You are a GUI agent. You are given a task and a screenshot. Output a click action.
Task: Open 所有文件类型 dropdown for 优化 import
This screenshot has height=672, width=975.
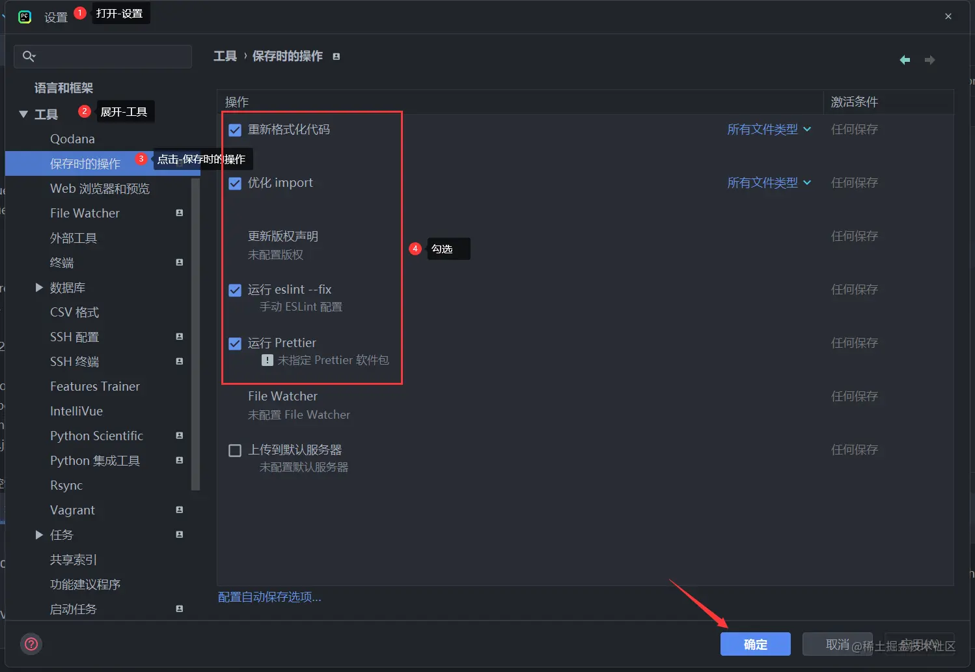(769, 183)
